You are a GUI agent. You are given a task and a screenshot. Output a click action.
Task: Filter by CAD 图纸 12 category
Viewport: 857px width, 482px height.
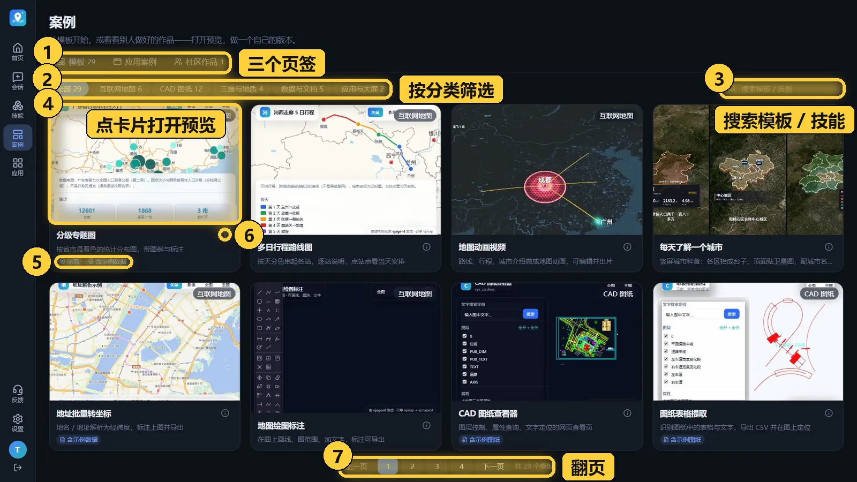[181, 89]
